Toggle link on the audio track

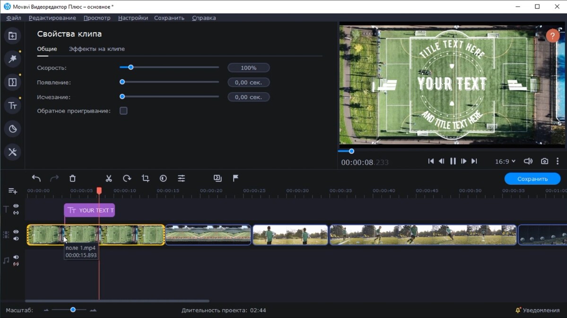pos(16,264)
